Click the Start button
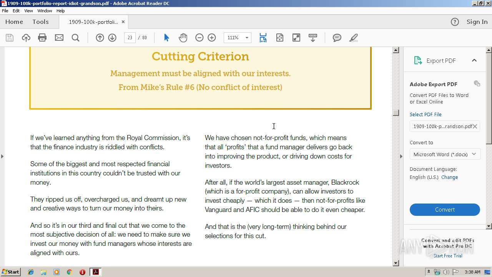 click(x=10, y=272)
